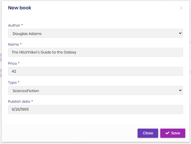Image resolution: width=191 pixels, height=144 pixels.
Task: Click the New book dialog title
Action: coord(20,8)
